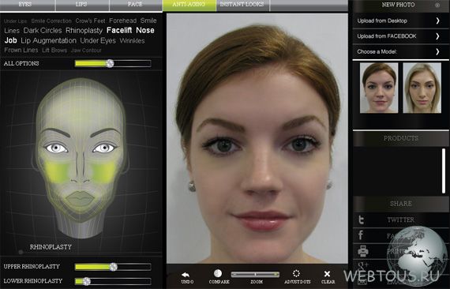Adjust the Upper Rhinoplasty slider

pyautogui.click(x=113, y=267)
